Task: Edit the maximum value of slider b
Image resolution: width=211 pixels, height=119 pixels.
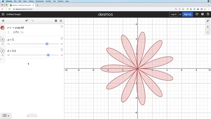Action: coord(62,55)
